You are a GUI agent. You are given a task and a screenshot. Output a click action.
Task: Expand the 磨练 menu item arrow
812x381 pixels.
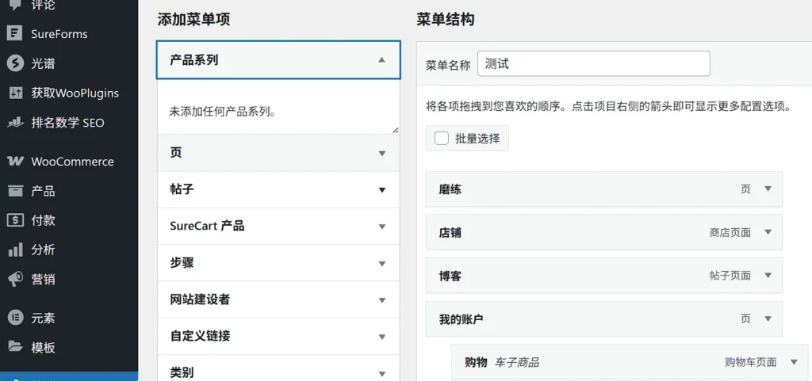click(768, 189)
